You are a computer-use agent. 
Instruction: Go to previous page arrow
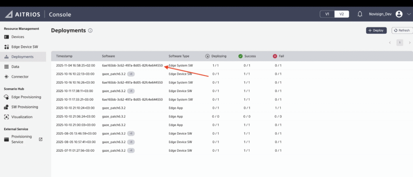click(x=390, y=43)
